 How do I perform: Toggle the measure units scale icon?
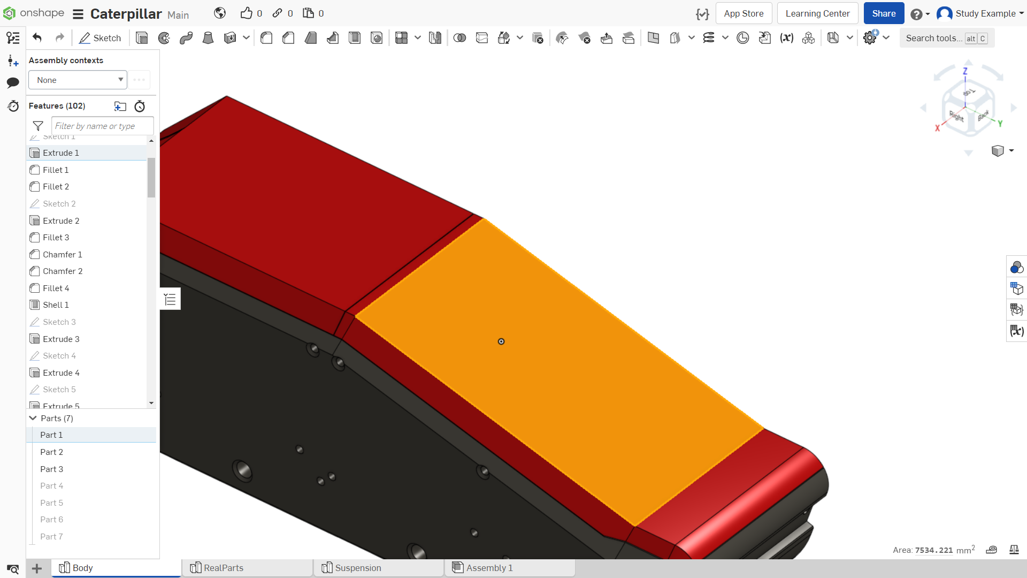(991, 550)
